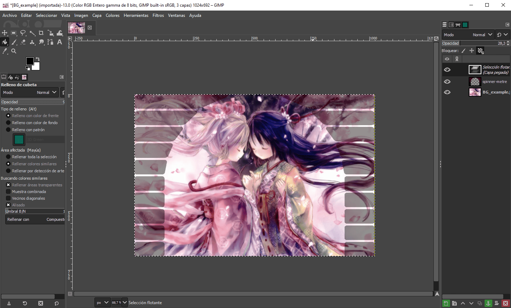This screenshot has width=511, height=308.
Task: Hide the Selección flotante layer
Action: (x=447, y=70)
